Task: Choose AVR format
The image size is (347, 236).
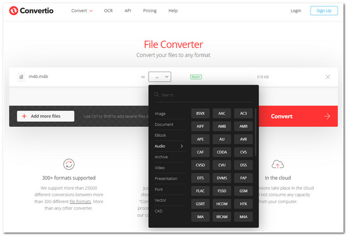Action: pos(243,139)
